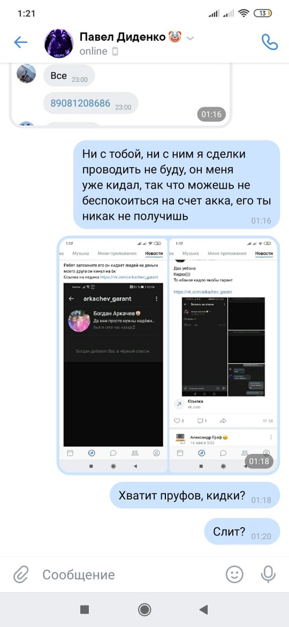This screenshot has height=627, width=289.
Task: Open the right news feed screenshot
Action: [223, 355]
